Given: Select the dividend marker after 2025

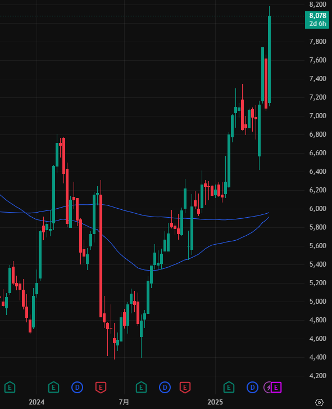Looking at the screenshot, I should [252, 388].
